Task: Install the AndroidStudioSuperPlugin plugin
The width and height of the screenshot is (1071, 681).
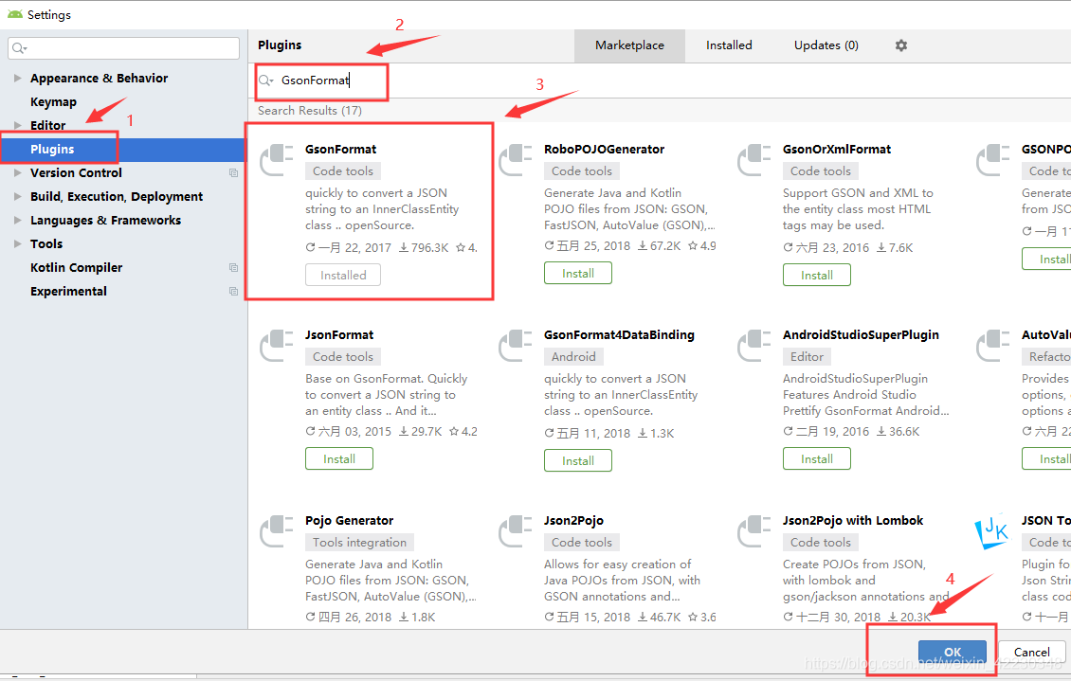Action: click(817, 458)
